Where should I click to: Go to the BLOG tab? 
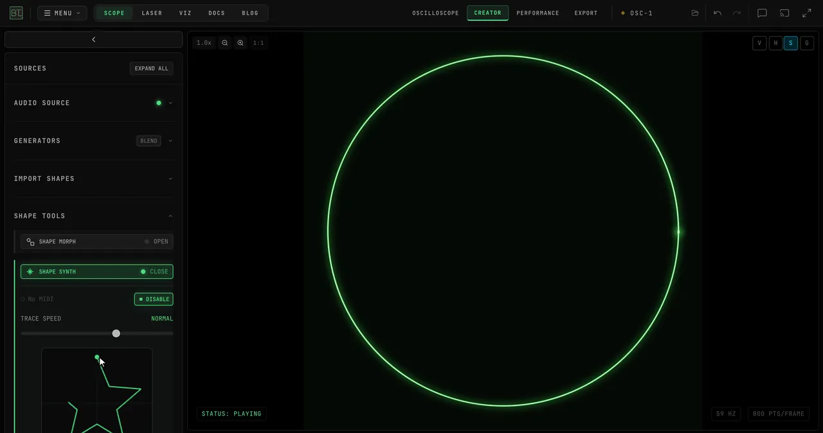(x=250, y=13)
